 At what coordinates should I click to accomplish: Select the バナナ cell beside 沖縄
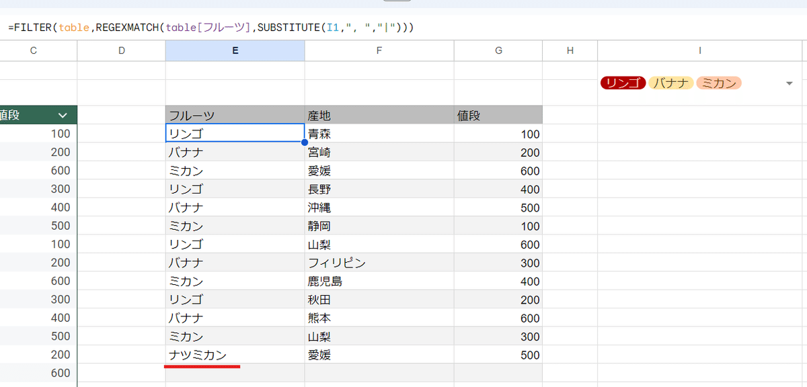235,208
